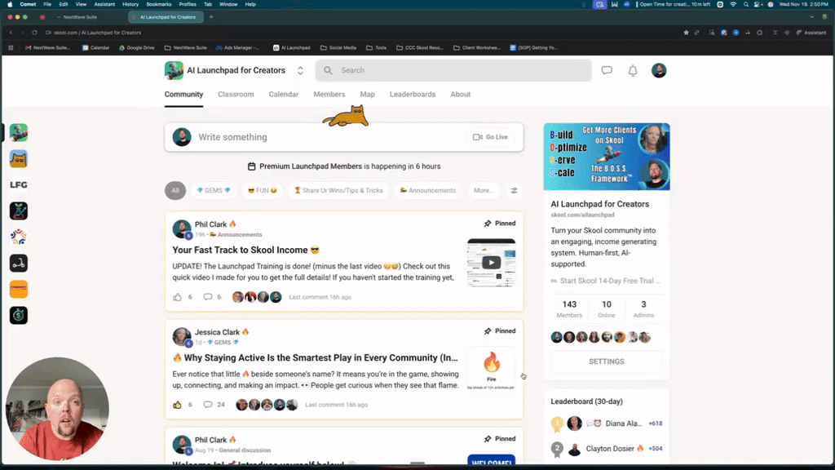The height and width of the screenshot is (470, 835).
Task: Open Diana Ala... on the leaderboard
Action: point(624,423)
